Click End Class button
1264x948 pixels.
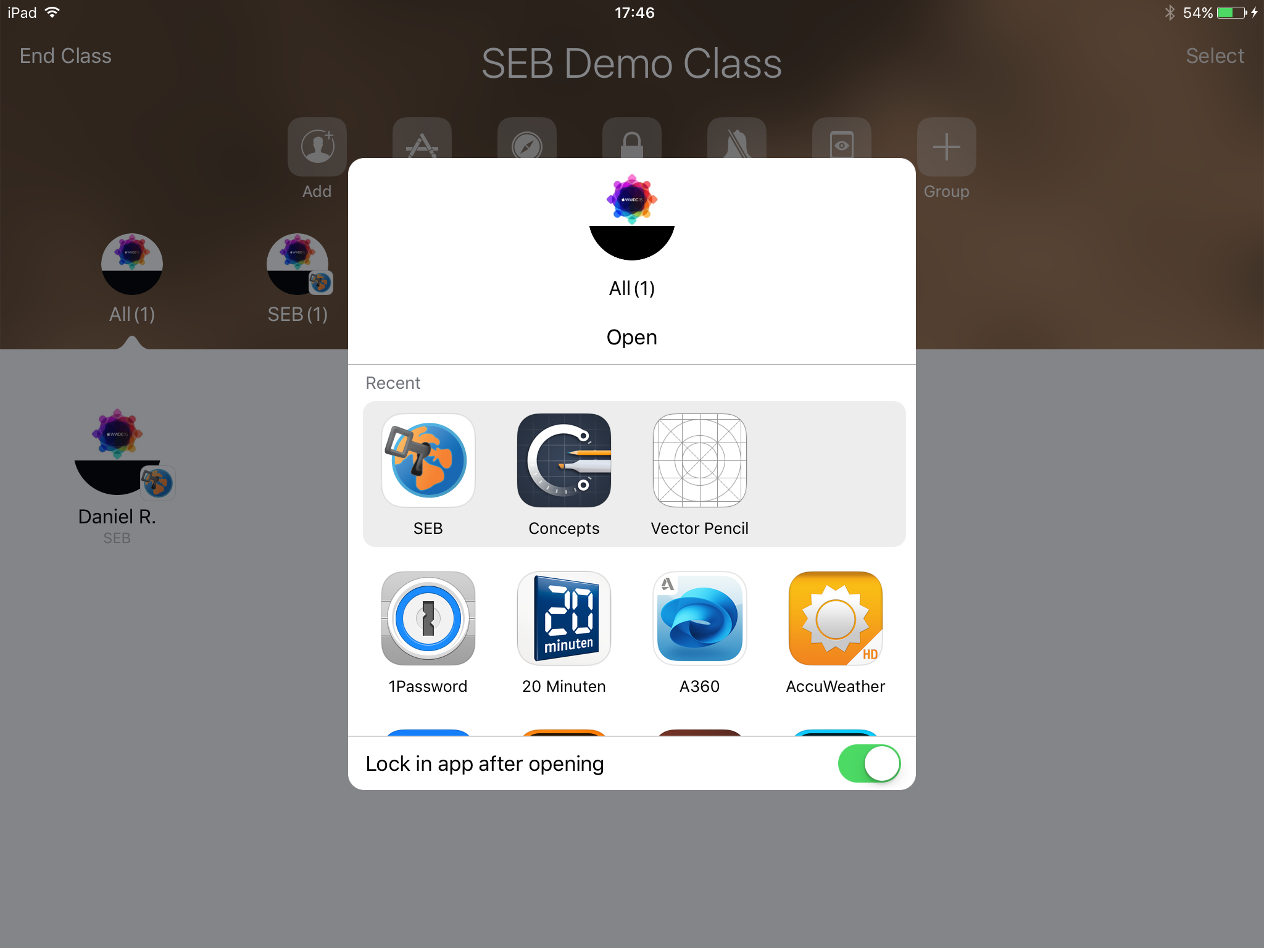click(x=65, y=56)
